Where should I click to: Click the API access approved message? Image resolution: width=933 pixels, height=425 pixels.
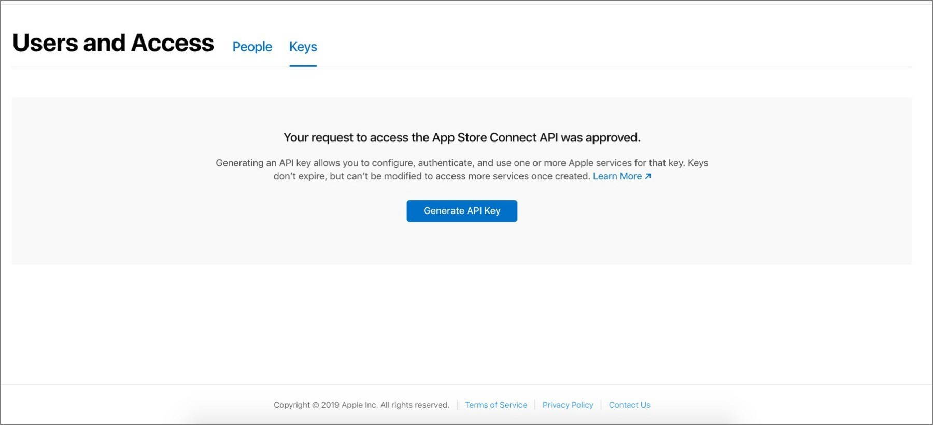tap(462, 137)
